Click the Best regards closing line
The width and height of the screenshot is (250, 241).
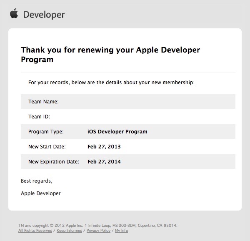click(x=37, y=181)
